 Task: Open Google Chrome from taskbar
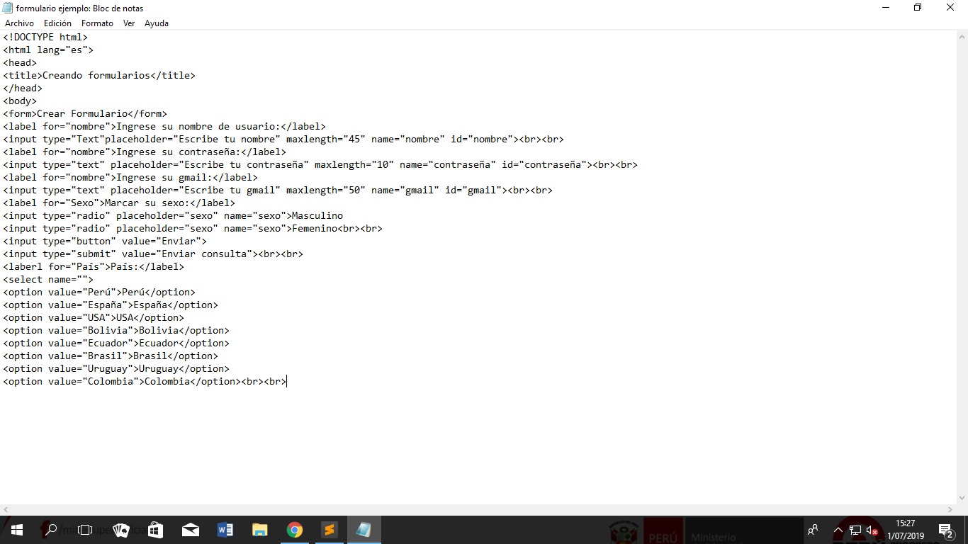coord(295,530)
